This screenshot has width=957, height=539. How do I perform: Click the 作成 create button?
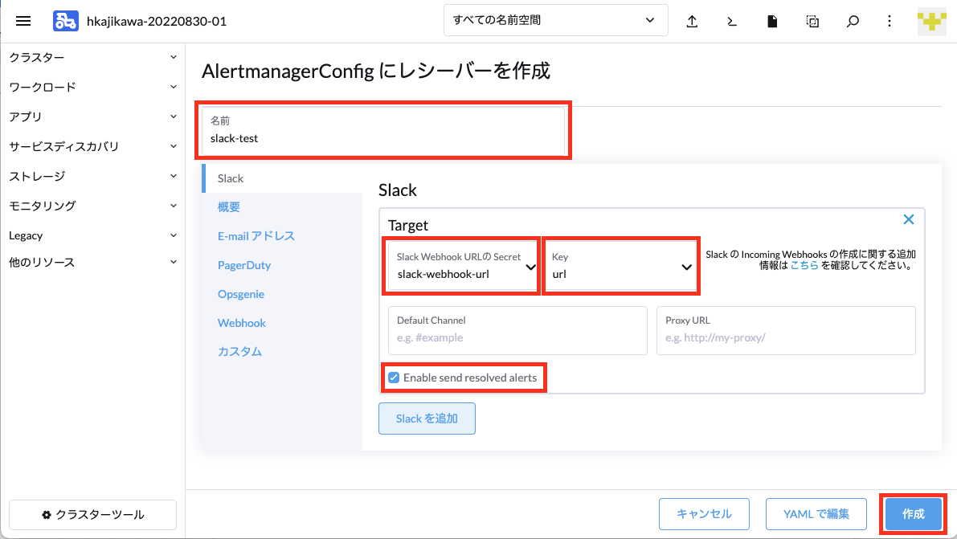tap(913, 514)
